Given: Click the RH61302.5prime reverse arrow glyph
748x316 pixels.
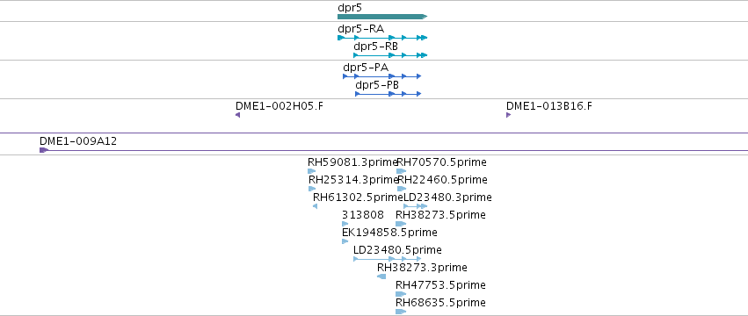Looking at the screenshot, I should pos(315,206).
